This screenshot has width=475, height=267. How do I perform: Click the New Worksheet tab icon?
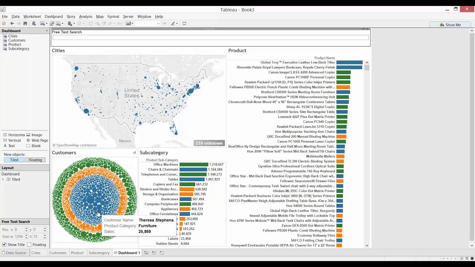146,253
